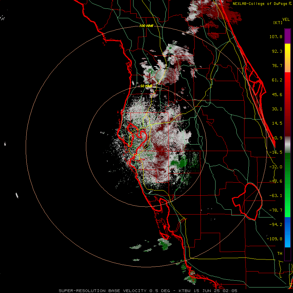Select the -47.6 legend value
293x293 pixels.
[x=276, y=181]
